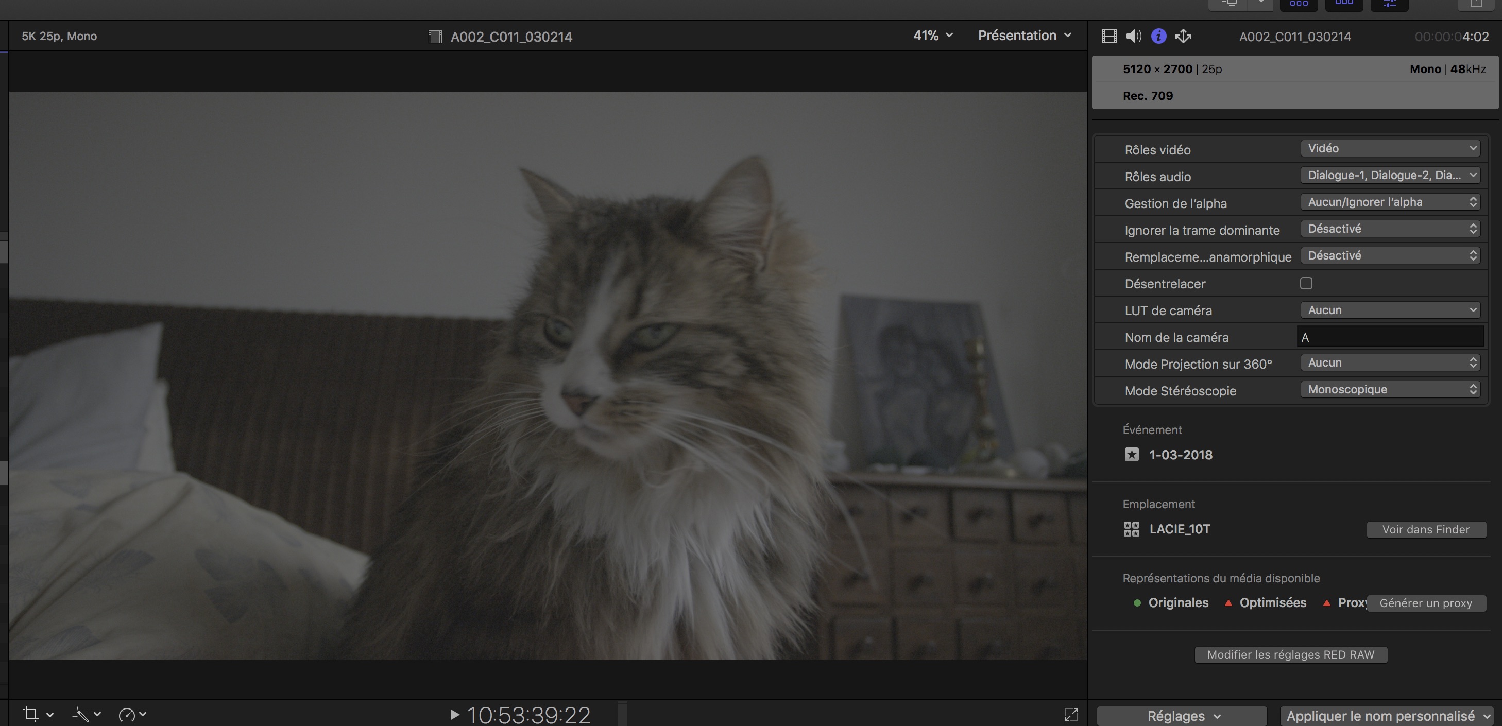
Task: Open the LUT de caméra dropdown
Action: (x=1390, y=310)
